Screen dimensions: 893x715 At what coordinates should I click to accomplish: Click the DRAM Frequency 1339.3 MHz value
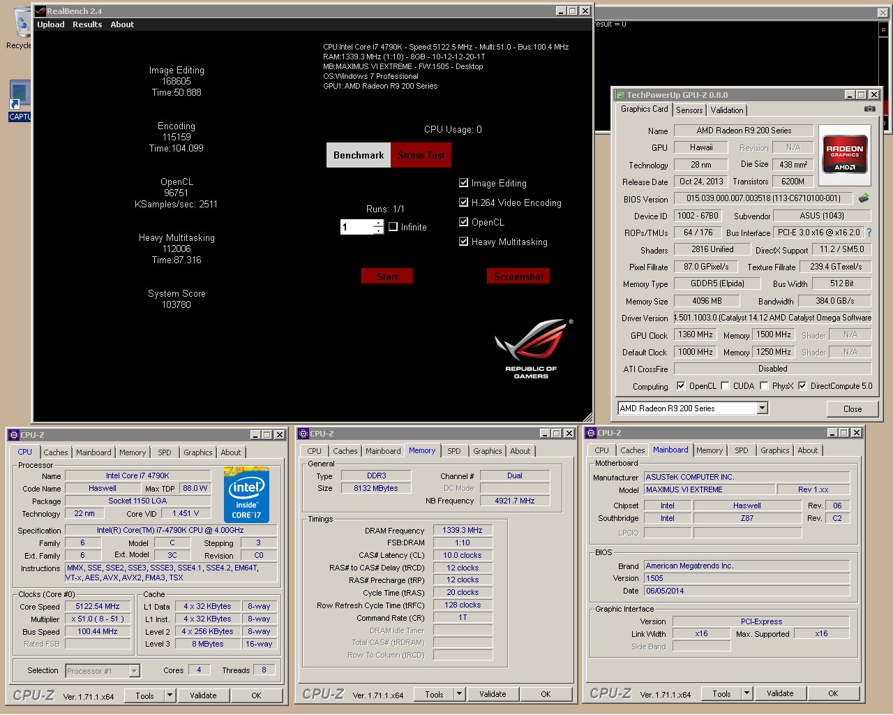pyautogui.click(x=463, y=530)
